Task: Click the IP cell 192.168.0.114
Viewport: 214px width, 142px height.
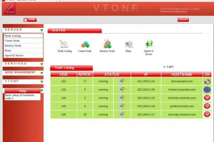Action: [146, 81]
